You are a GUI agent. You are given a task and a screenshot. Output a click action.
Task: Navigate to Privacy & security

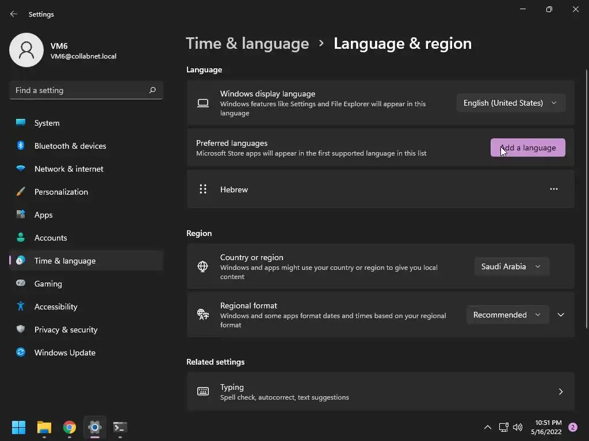coord(86,330)
